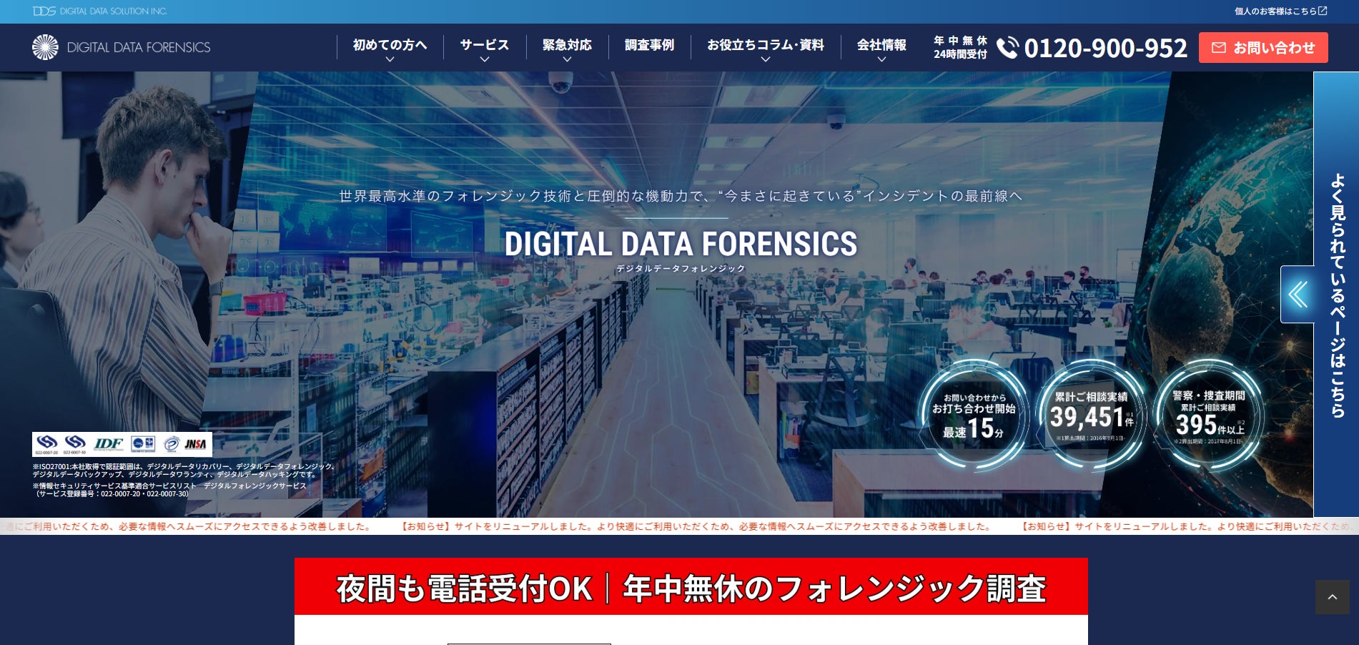Open the 会社情報 menu
This screenshot has height=645, width=1359.
point(881,45)
